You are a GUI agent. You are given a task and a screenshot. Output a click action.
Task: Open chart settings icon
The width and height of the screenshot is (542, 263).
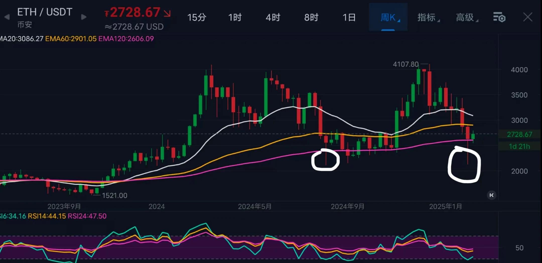(499, 17)
